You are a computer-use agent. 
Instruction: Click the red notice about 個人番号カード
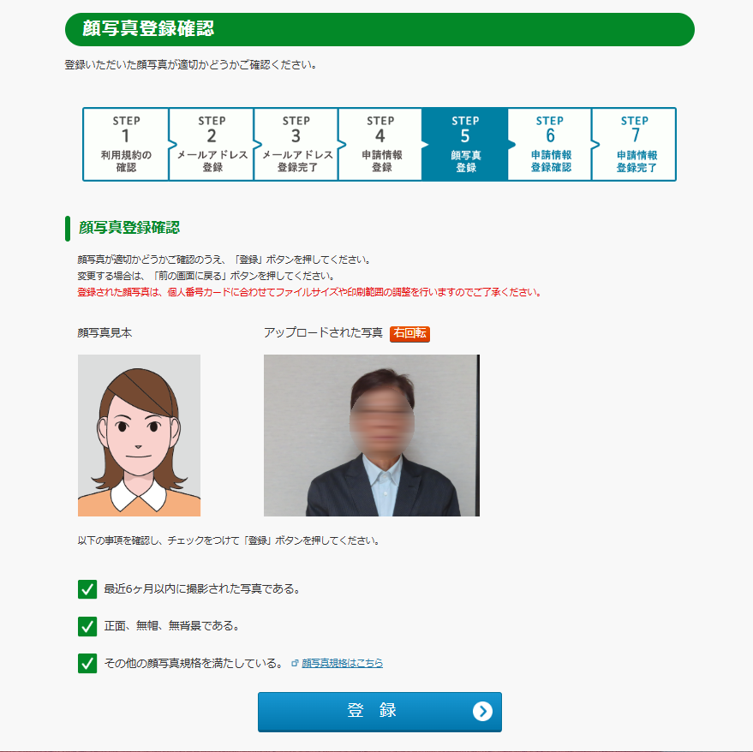(310, 292)
